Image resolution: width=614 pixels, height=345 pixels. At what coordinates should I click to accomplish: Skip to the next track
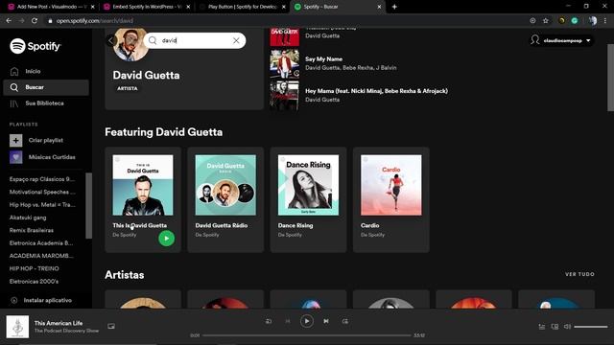point(326,321)
